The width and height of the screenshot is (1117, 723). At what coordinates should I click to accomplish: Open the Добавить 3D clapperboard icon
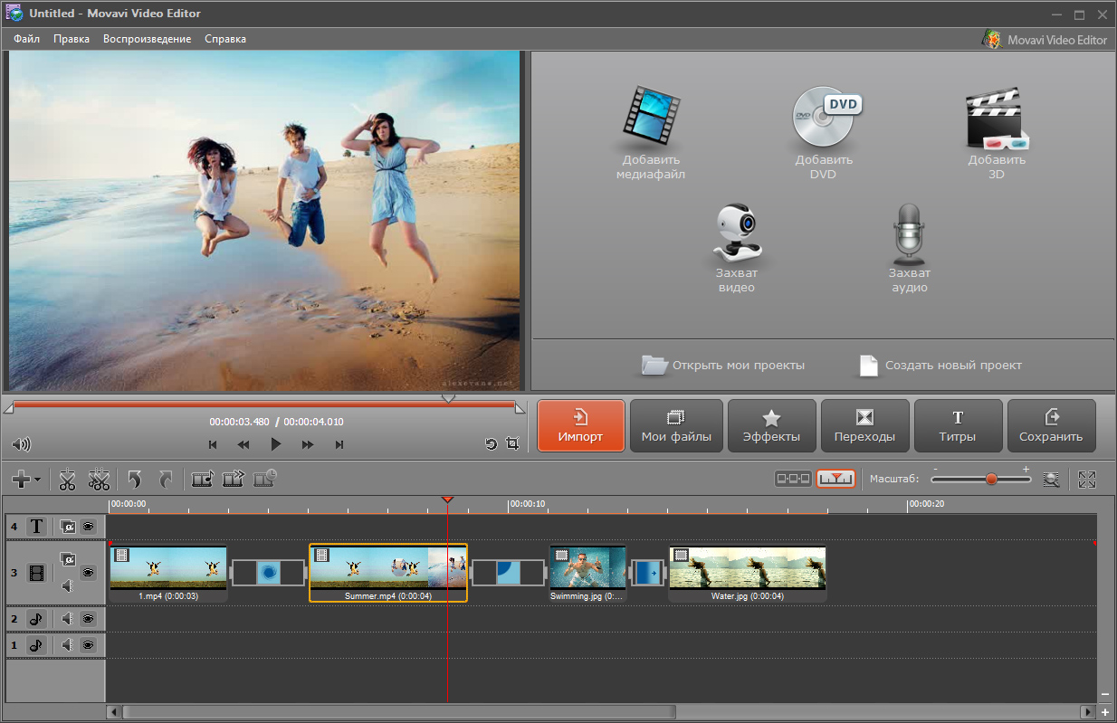[996, 119]
